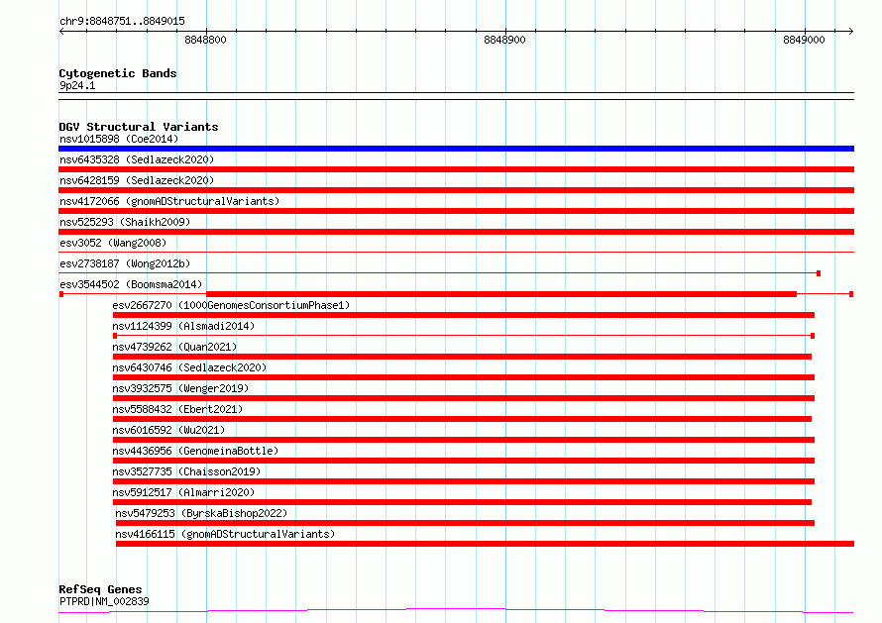The height and width of the screenshot is (623, 882).
Task: Click the nsv4739262 (Quan2021) label
Action: coord(174,347)
